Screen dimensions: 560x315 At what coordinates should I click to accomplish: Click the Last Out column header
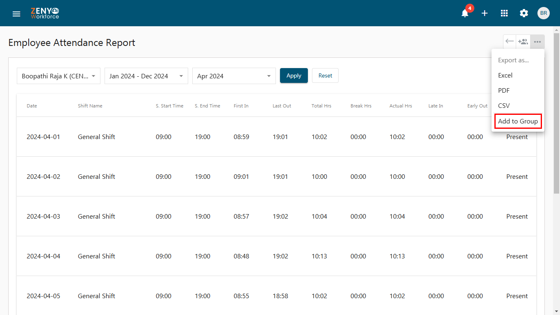pyautogui.click(x=282, y=106)
